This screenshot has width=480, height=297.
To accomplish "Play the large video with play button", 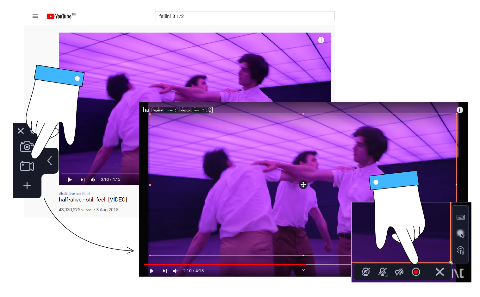I will 152,271.
